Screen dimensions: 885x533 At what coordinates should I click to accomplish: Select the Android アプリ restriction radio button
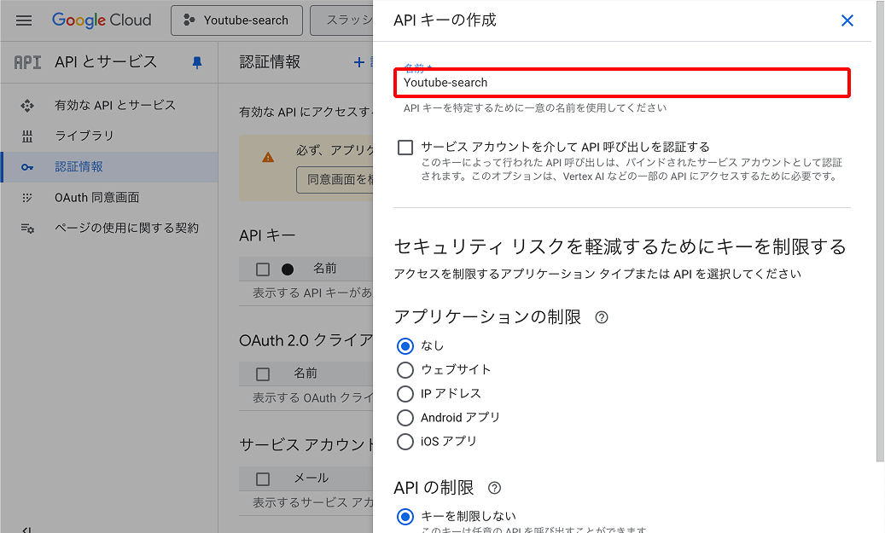point(405,418)
